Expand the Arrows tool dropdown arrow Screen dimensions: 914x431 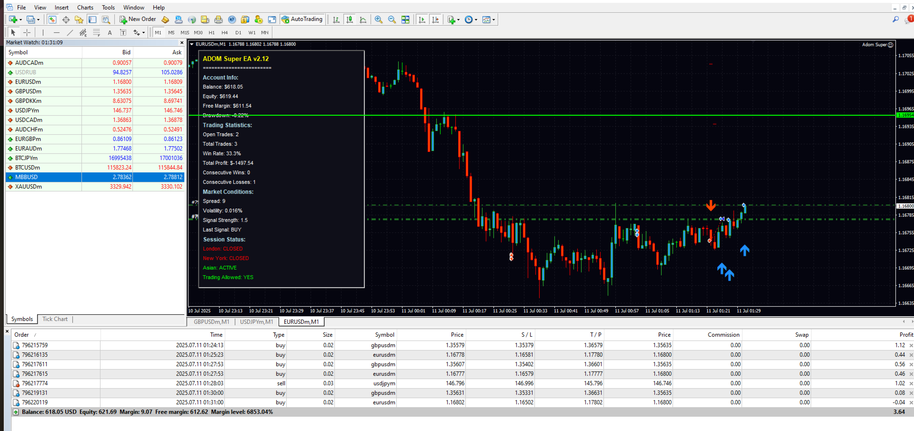pyautogui.click(x=143, y=33)
